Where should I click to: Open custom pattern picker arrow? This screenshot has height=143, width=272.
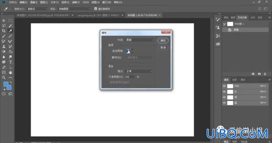tap(132, 51)
